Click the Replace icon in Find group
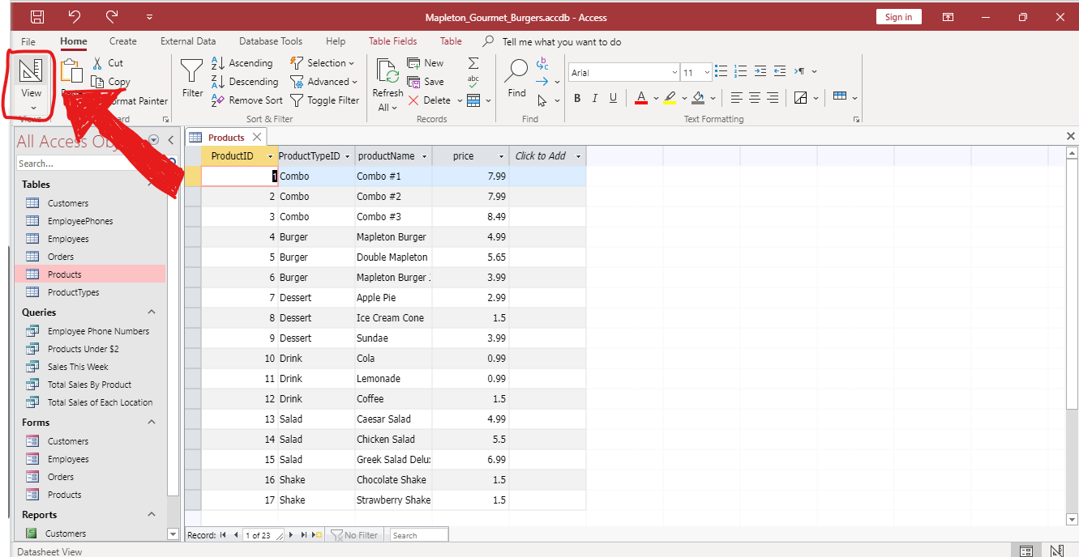 (x=542, y=63)
